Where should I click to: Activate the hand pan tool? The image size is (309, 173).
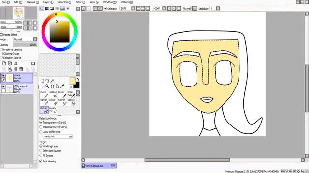click(57, 86)
